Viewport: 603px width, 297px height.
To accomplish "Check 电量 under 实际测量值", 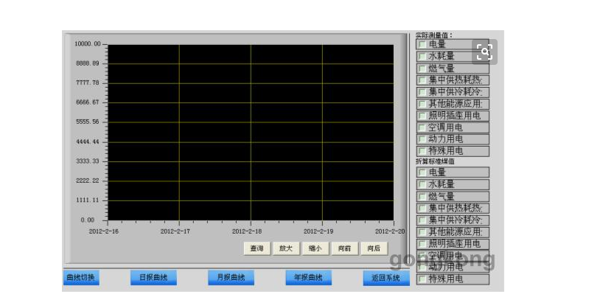I will point(422,44).
